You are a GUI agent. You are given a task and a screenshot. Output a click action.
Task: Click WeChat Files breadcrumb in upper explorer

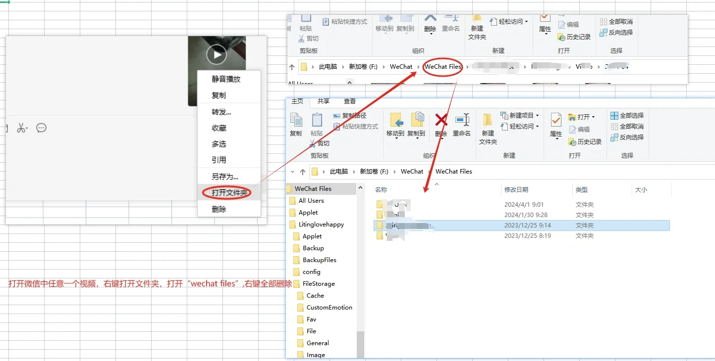point(443,67)
